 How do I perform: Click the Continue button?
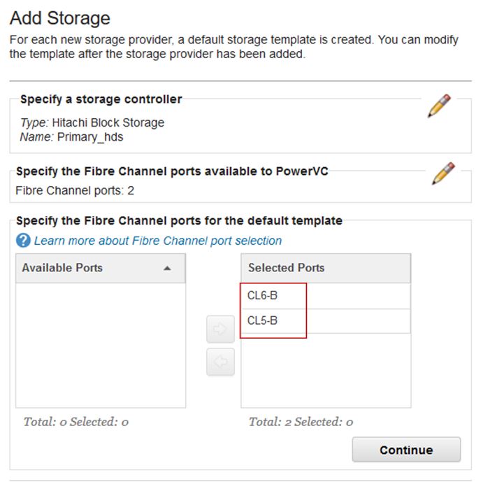[406, 450]
